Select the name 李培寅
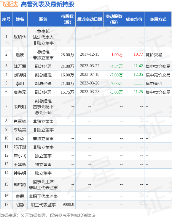 (20, 130)
